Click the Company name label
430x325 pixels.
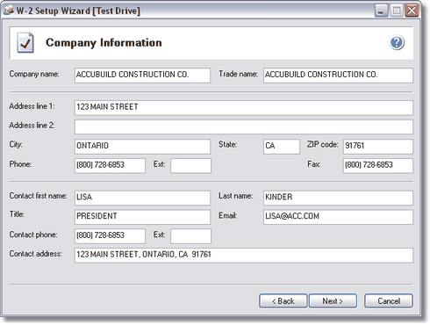pos(34,75)
